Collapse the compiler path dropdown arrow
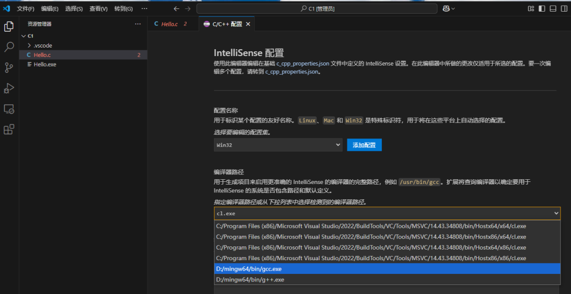 556,213
